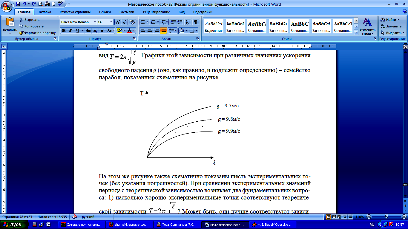Open the font size 14 dropdown
Image resolution: width=408 pixels, height=229 pixels.
point(111,22)
